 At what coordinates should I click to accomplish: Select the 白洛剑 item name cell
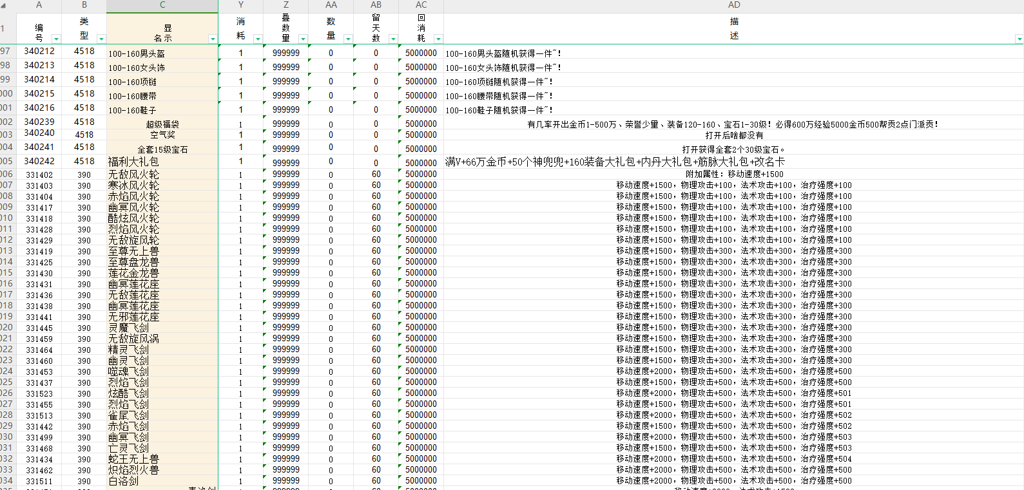pos(162,481)
